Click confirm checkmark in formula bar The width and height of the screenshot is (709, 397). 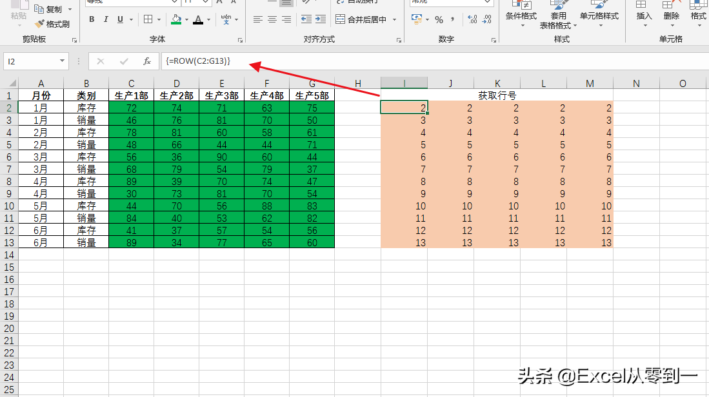click(124, 61)
